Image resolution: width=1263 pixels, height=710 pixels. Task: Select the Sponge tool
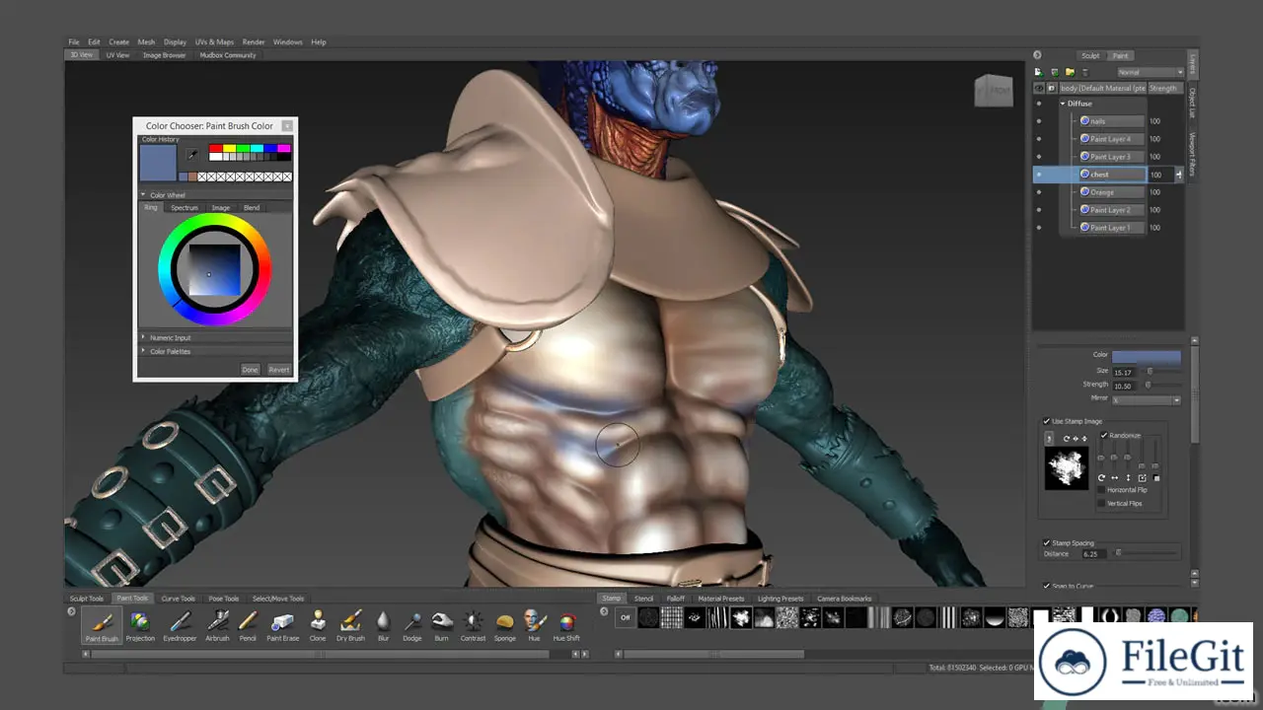[504, 625]
